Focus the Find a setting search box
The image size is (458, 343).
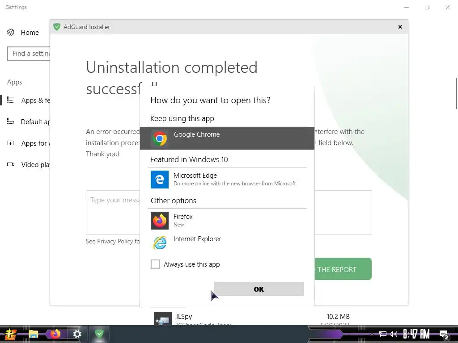[29, 54]
